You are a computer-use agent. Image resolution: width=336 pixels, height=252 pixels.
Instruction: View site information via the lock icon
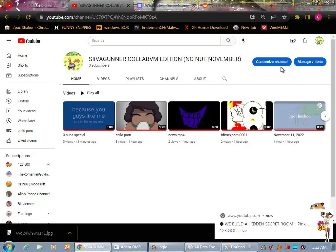coord(41,17)
